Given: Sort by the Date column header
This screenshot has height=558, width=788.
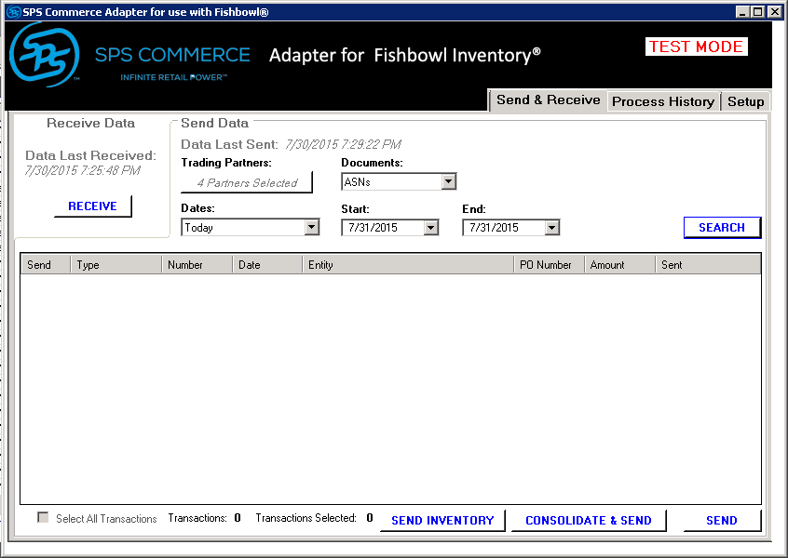Looking at the screenshot, I should [267, 264].
